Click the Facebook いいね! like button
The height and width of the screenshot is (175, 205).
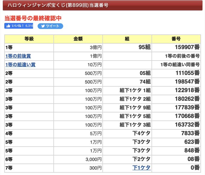[x=19, y=26]
